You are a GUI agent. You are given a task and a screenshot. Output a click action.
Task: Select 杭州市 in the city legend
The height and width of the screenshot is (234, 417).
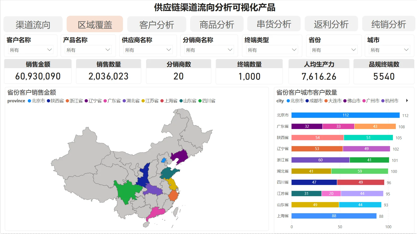coord(390,101)
